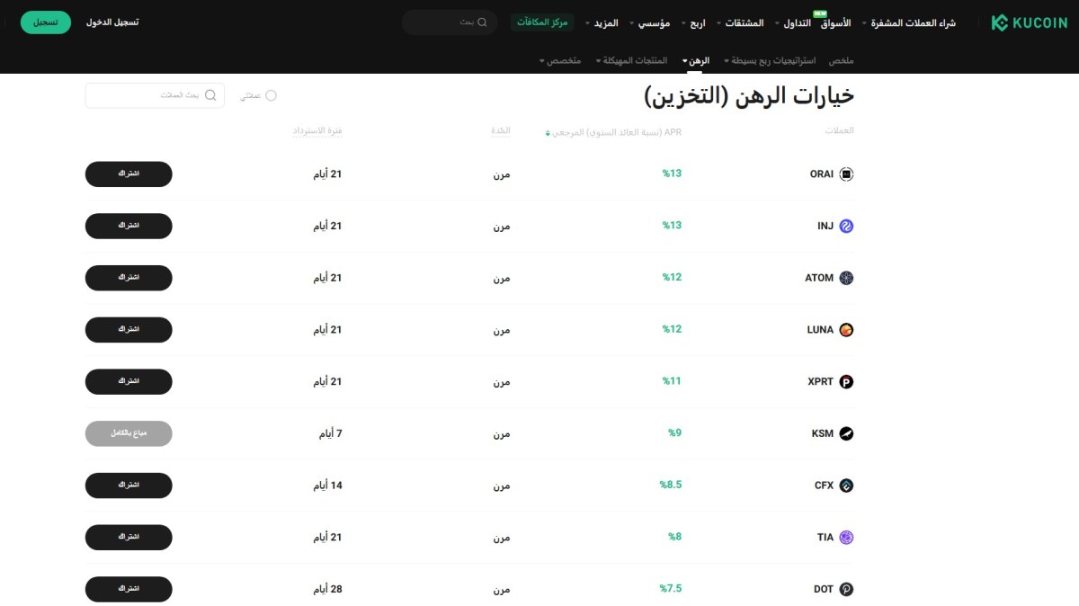Click the INJ coin icon

pos(846,227)
